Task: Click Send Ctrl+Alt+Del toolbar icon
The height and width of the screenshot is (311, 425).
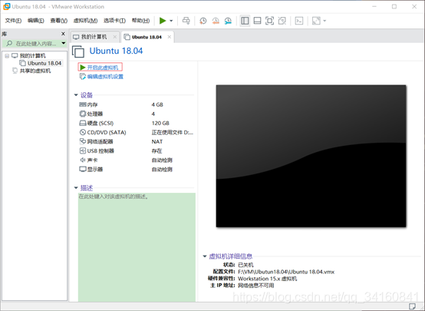Action: pos(186,21)
